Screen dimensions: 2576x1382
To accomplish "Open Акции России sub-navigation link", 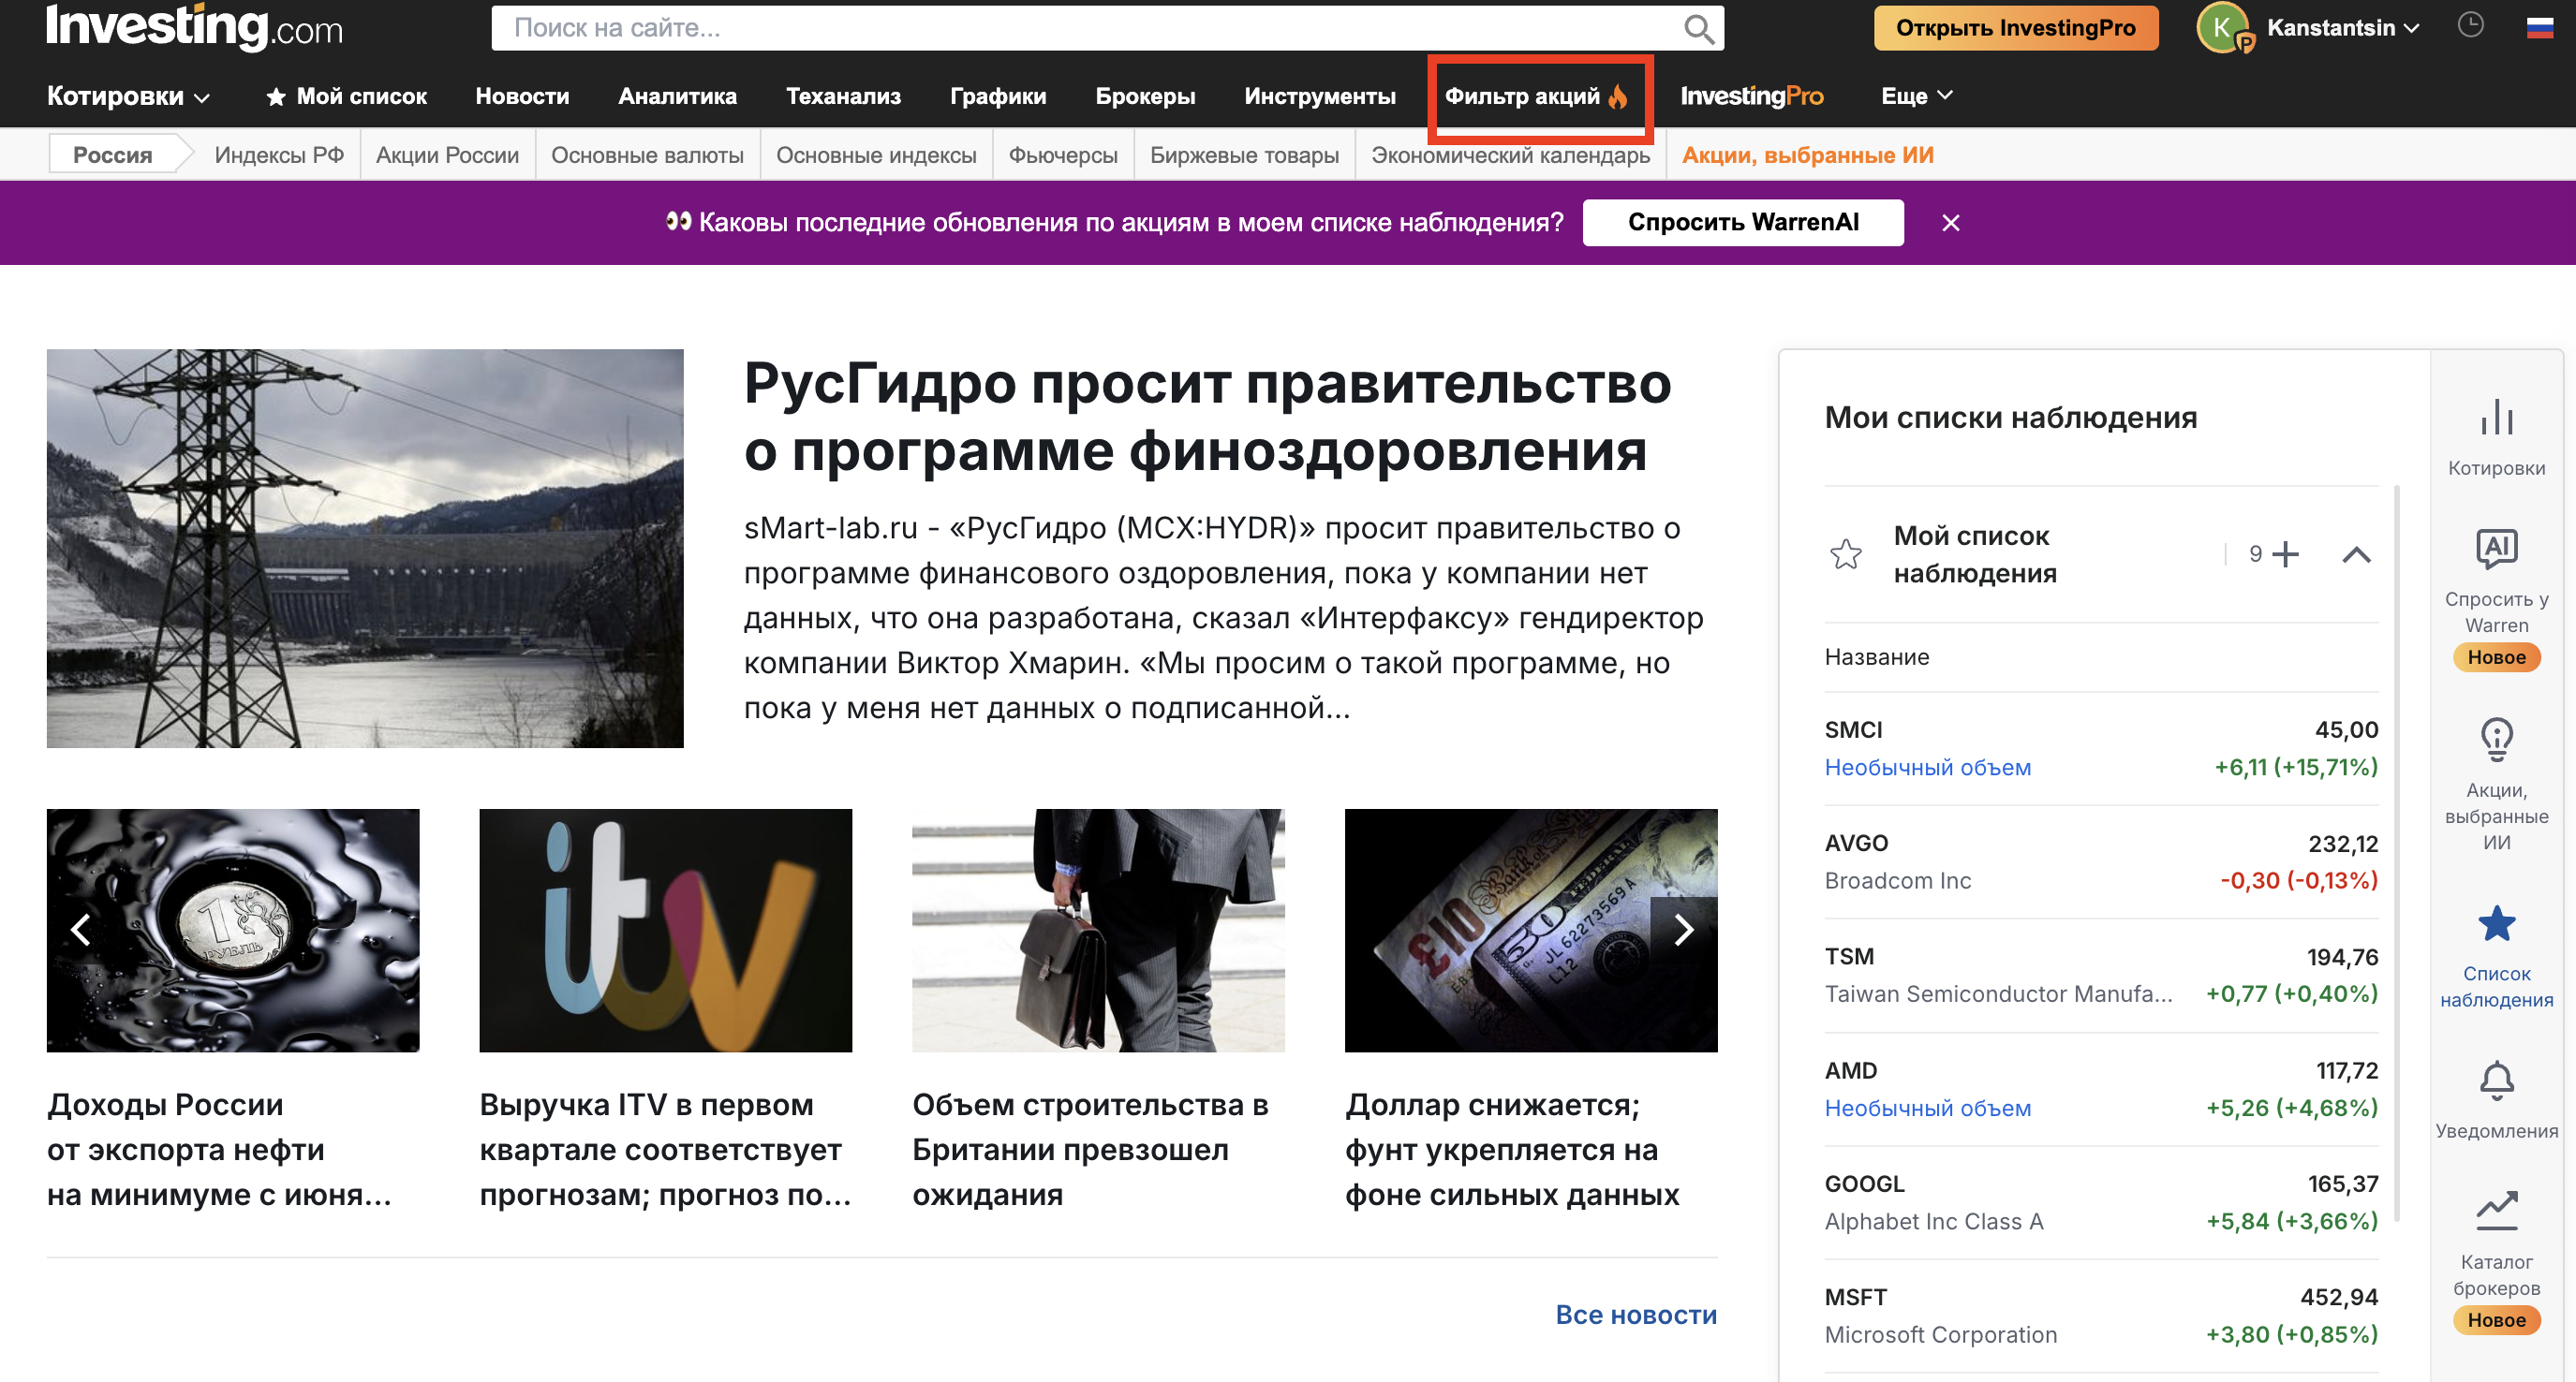I will 447,154.
